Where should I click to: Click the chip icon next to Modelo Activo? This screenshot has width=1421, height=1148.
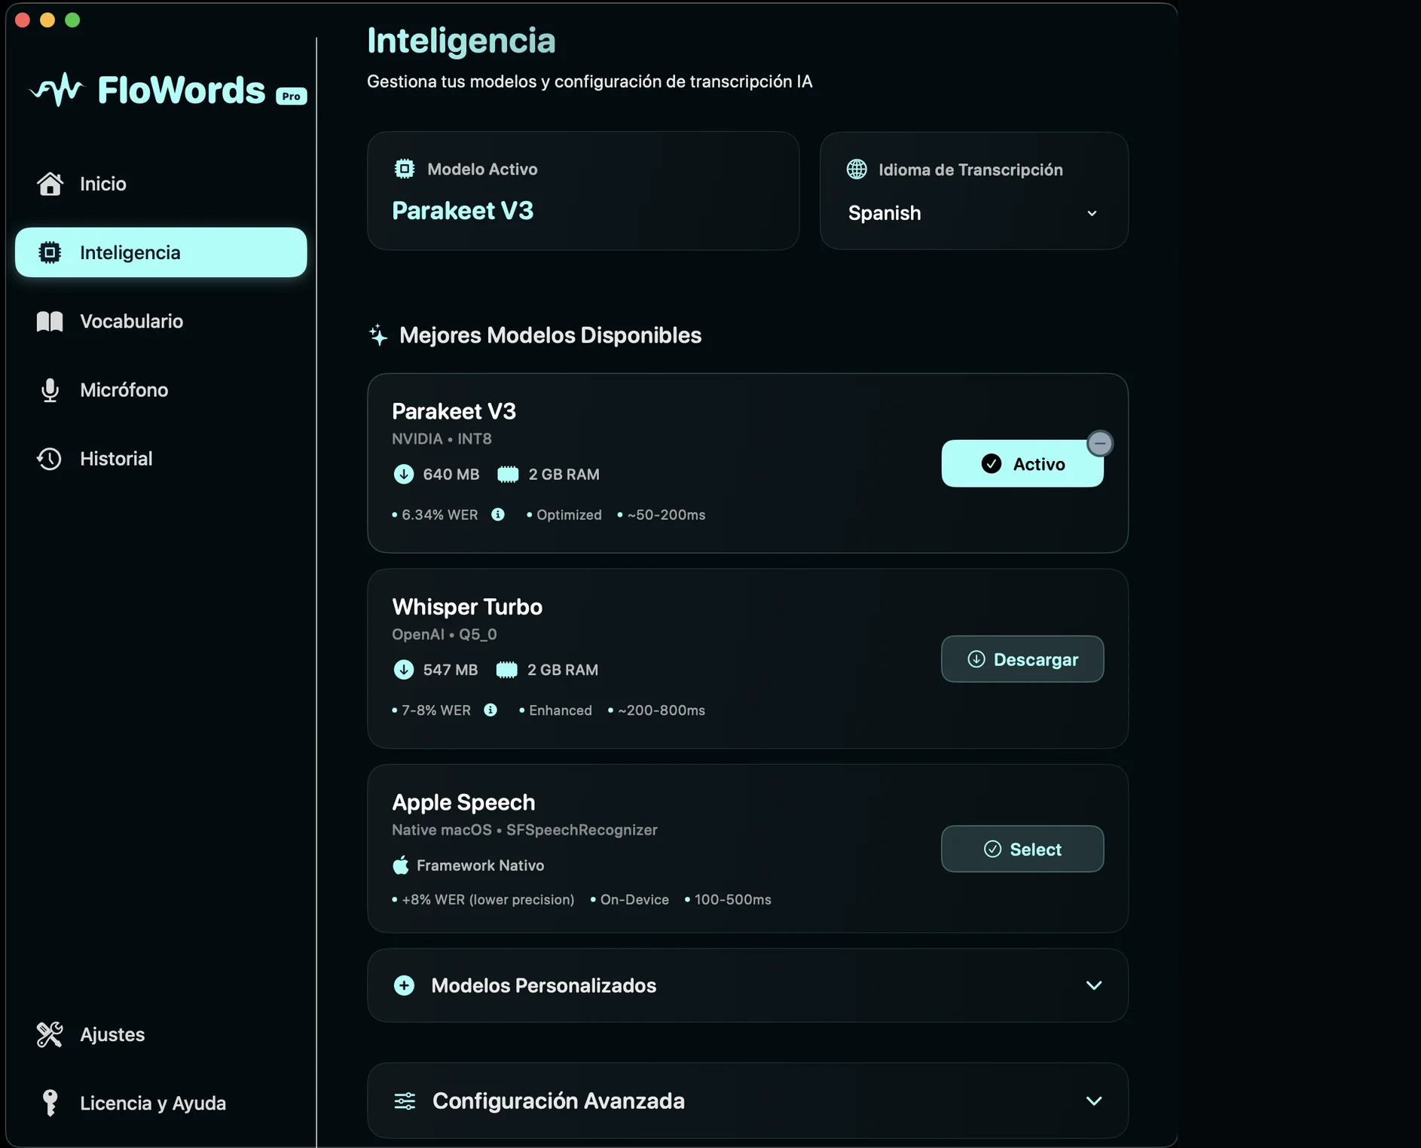pos(405,169)
